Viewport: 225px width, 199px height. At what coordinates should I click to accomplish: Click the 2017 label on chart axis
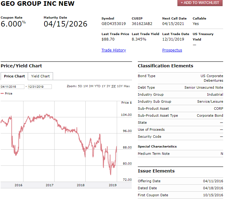coord(49,185)
